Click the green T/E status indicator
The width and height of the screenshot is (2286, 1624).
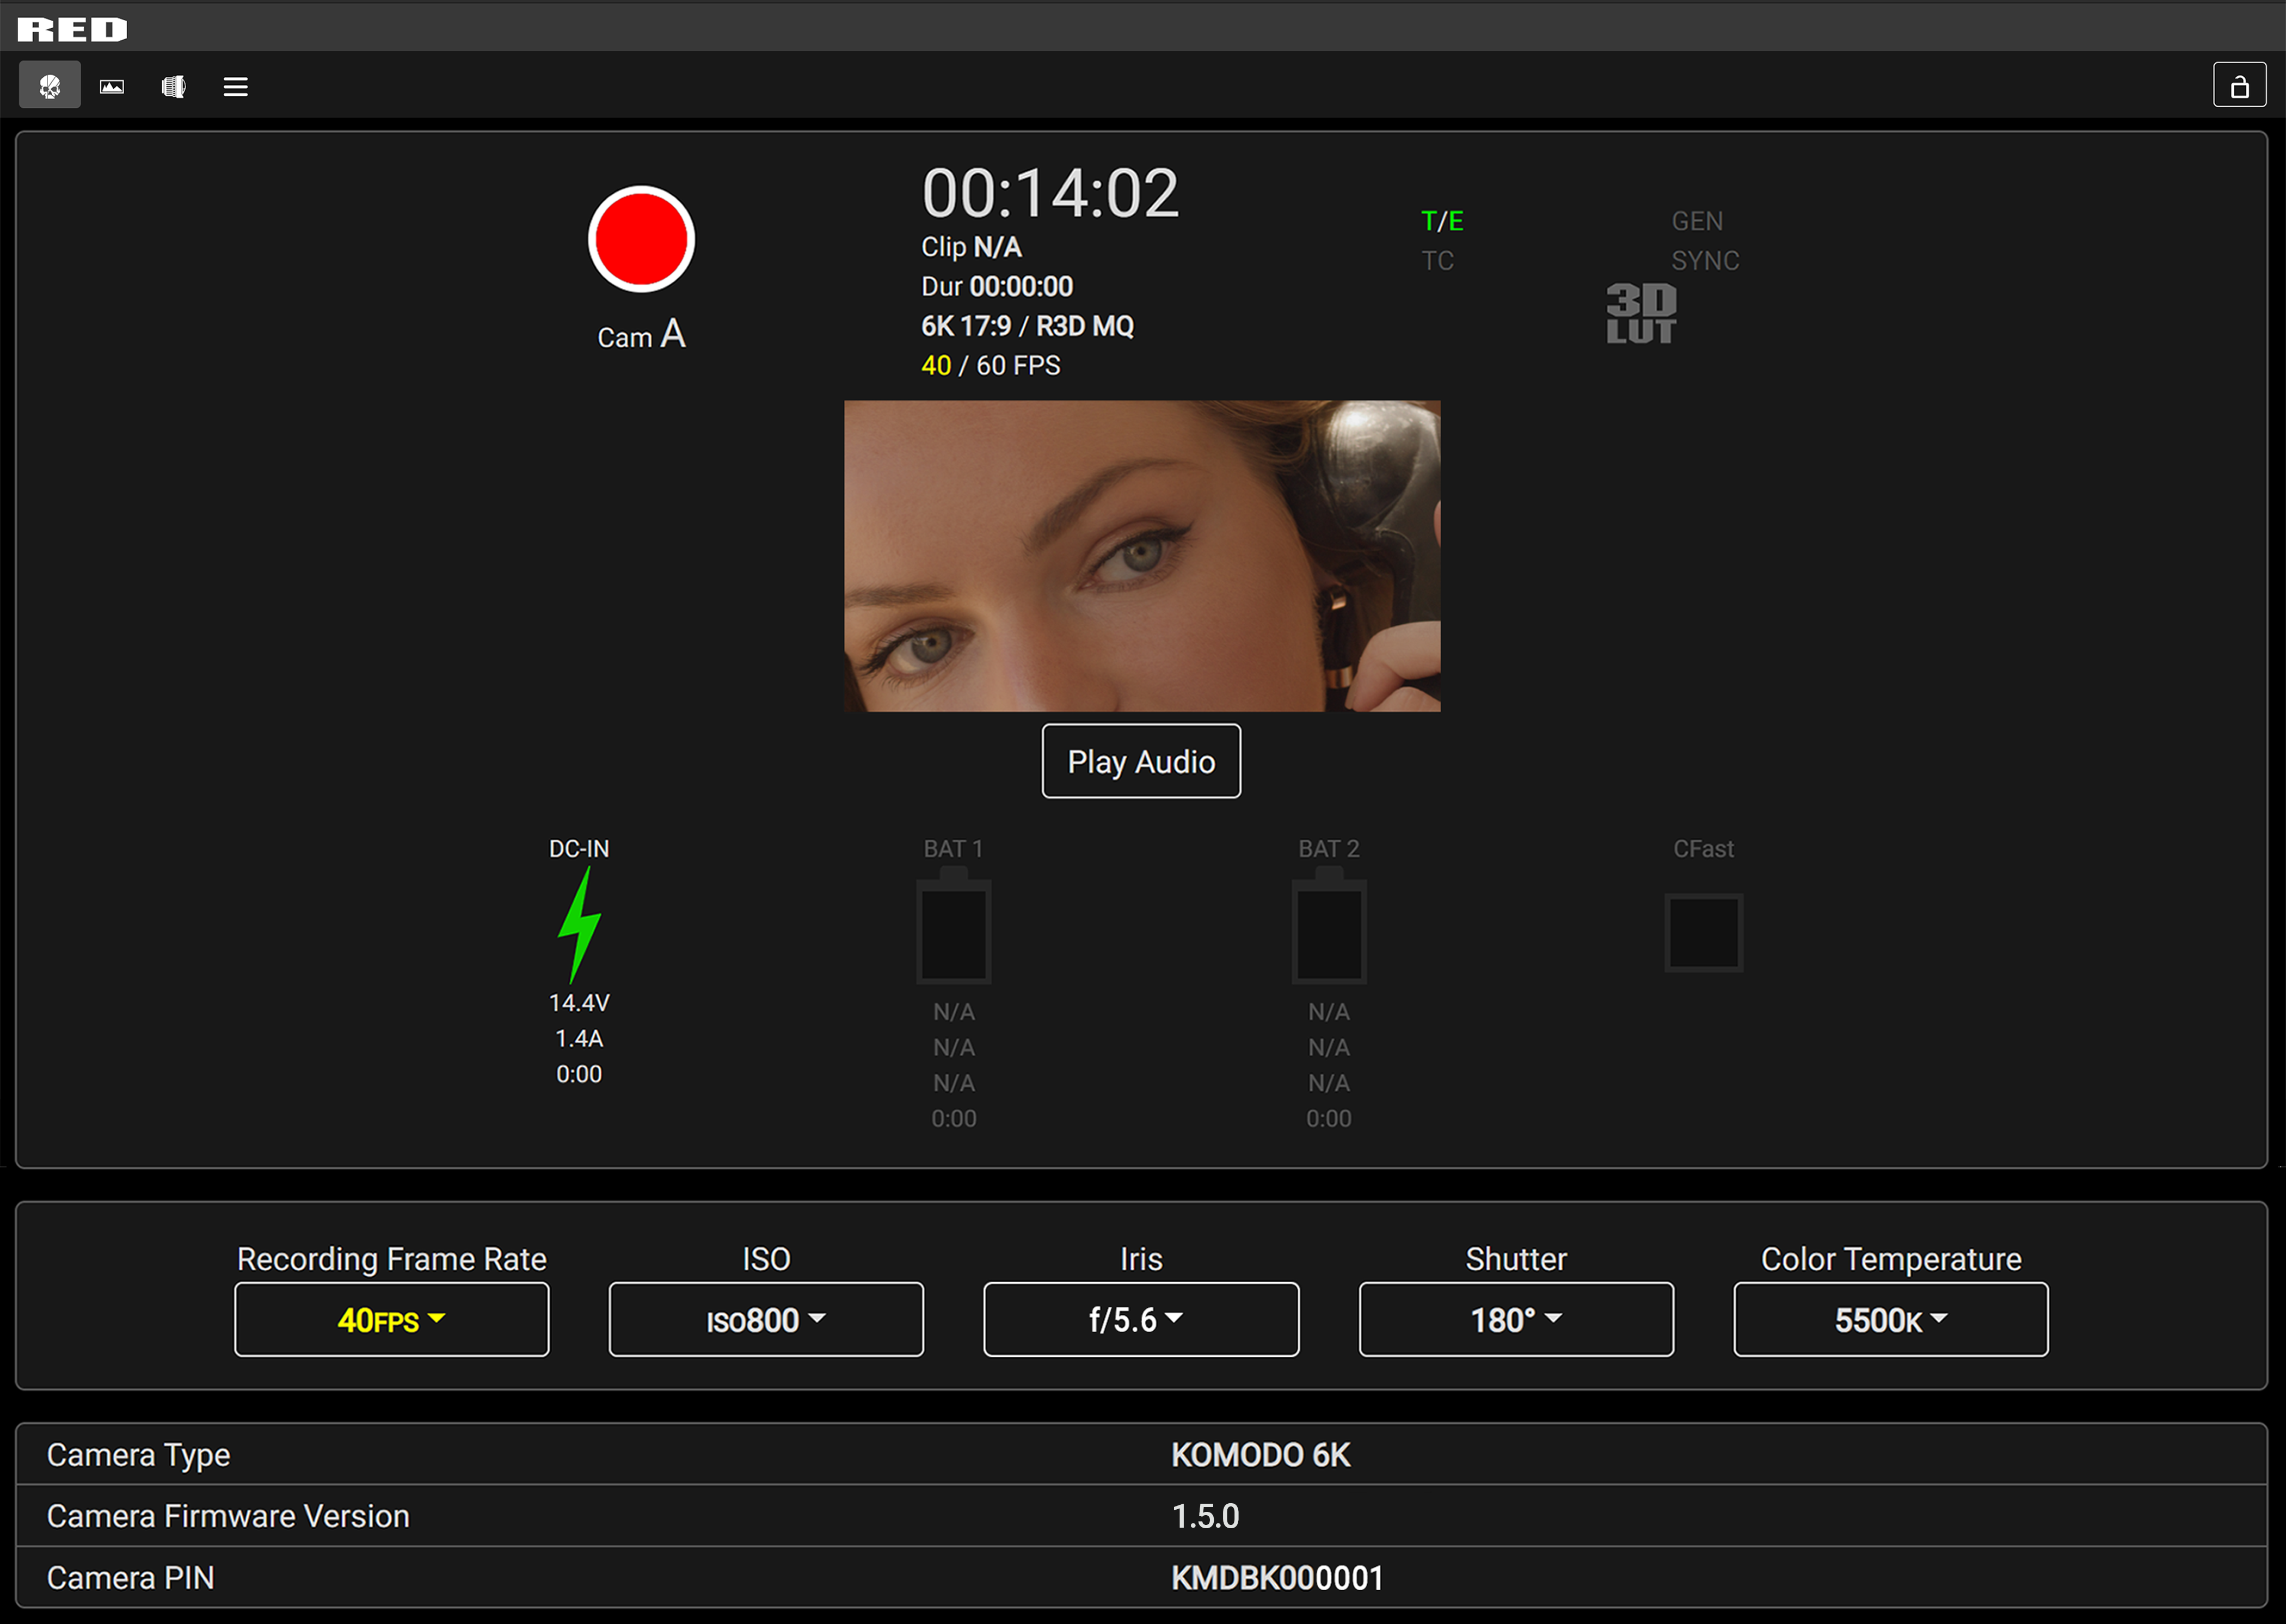tap(1442, 221)
